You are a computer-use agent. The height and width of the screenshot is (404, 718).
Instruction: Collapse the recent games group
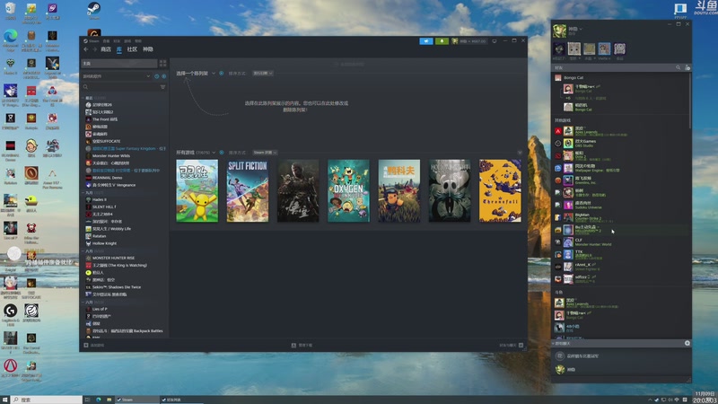click(83, 98)
